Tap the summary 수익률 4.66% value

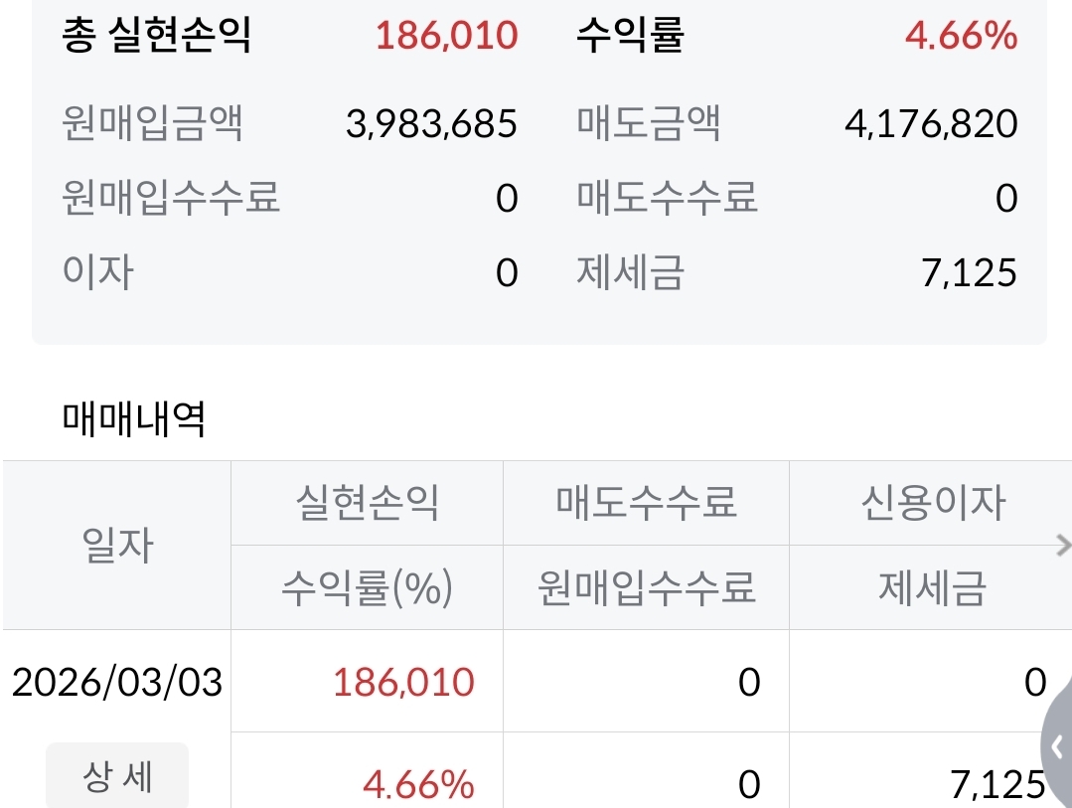(962, 35)
